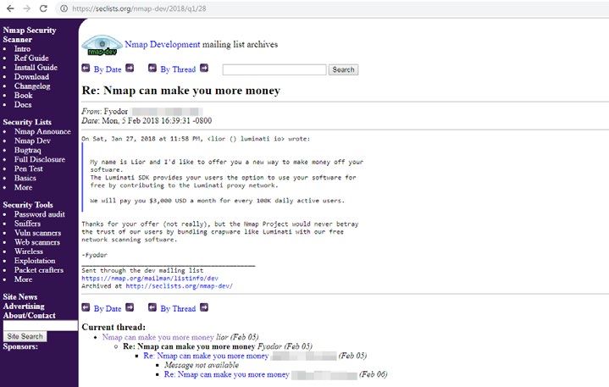Click the bottom By Thread link

pos(178,308)
